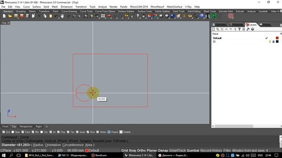Click the blue sphere Render icon

173,16
